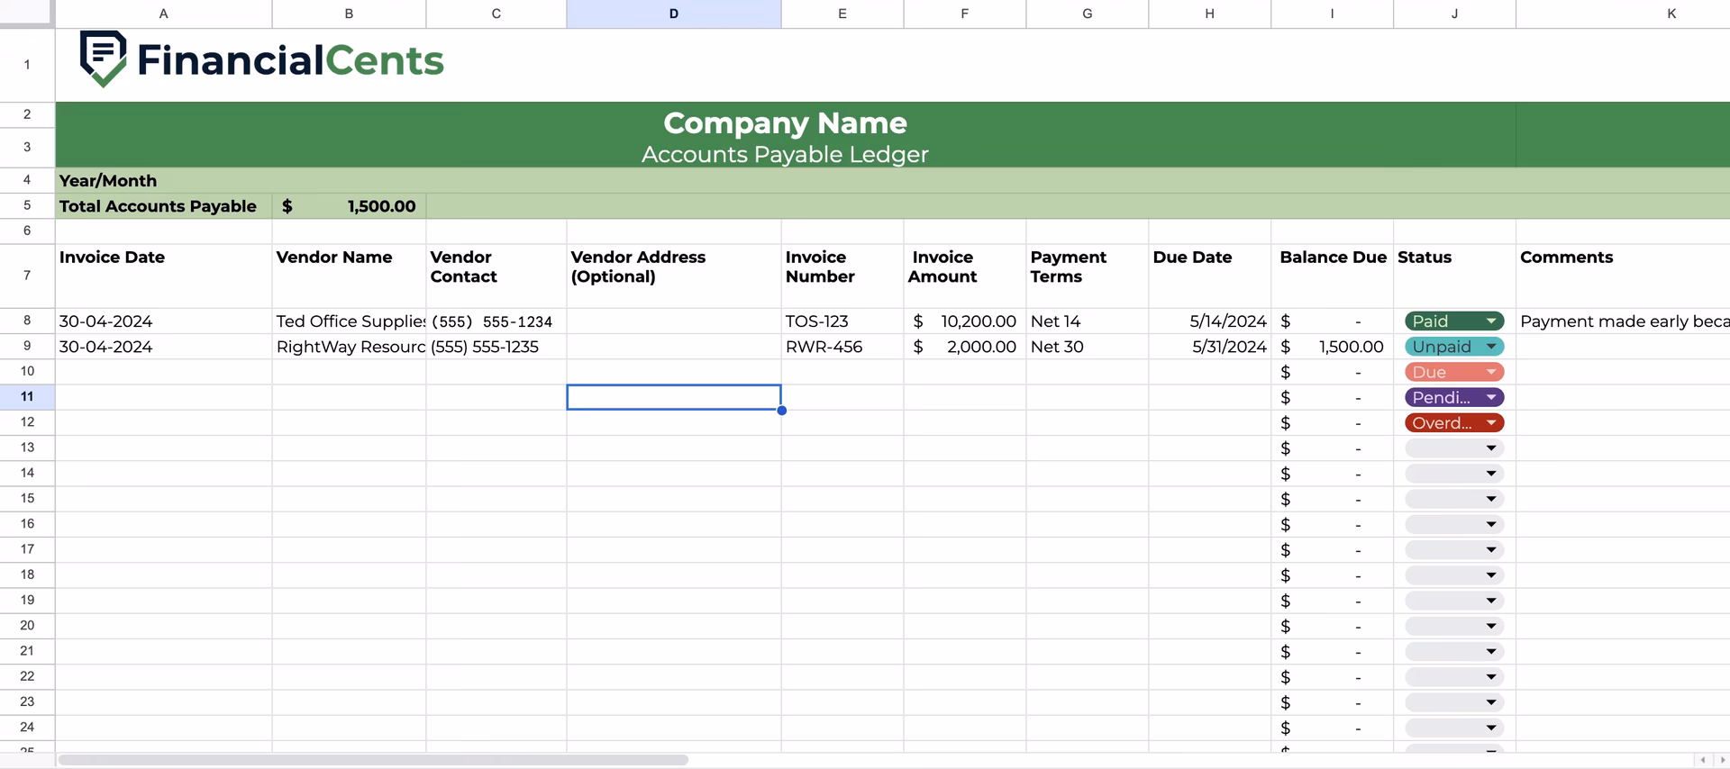Select column K header
The image size is (1730, 769).
[1623, 14]
